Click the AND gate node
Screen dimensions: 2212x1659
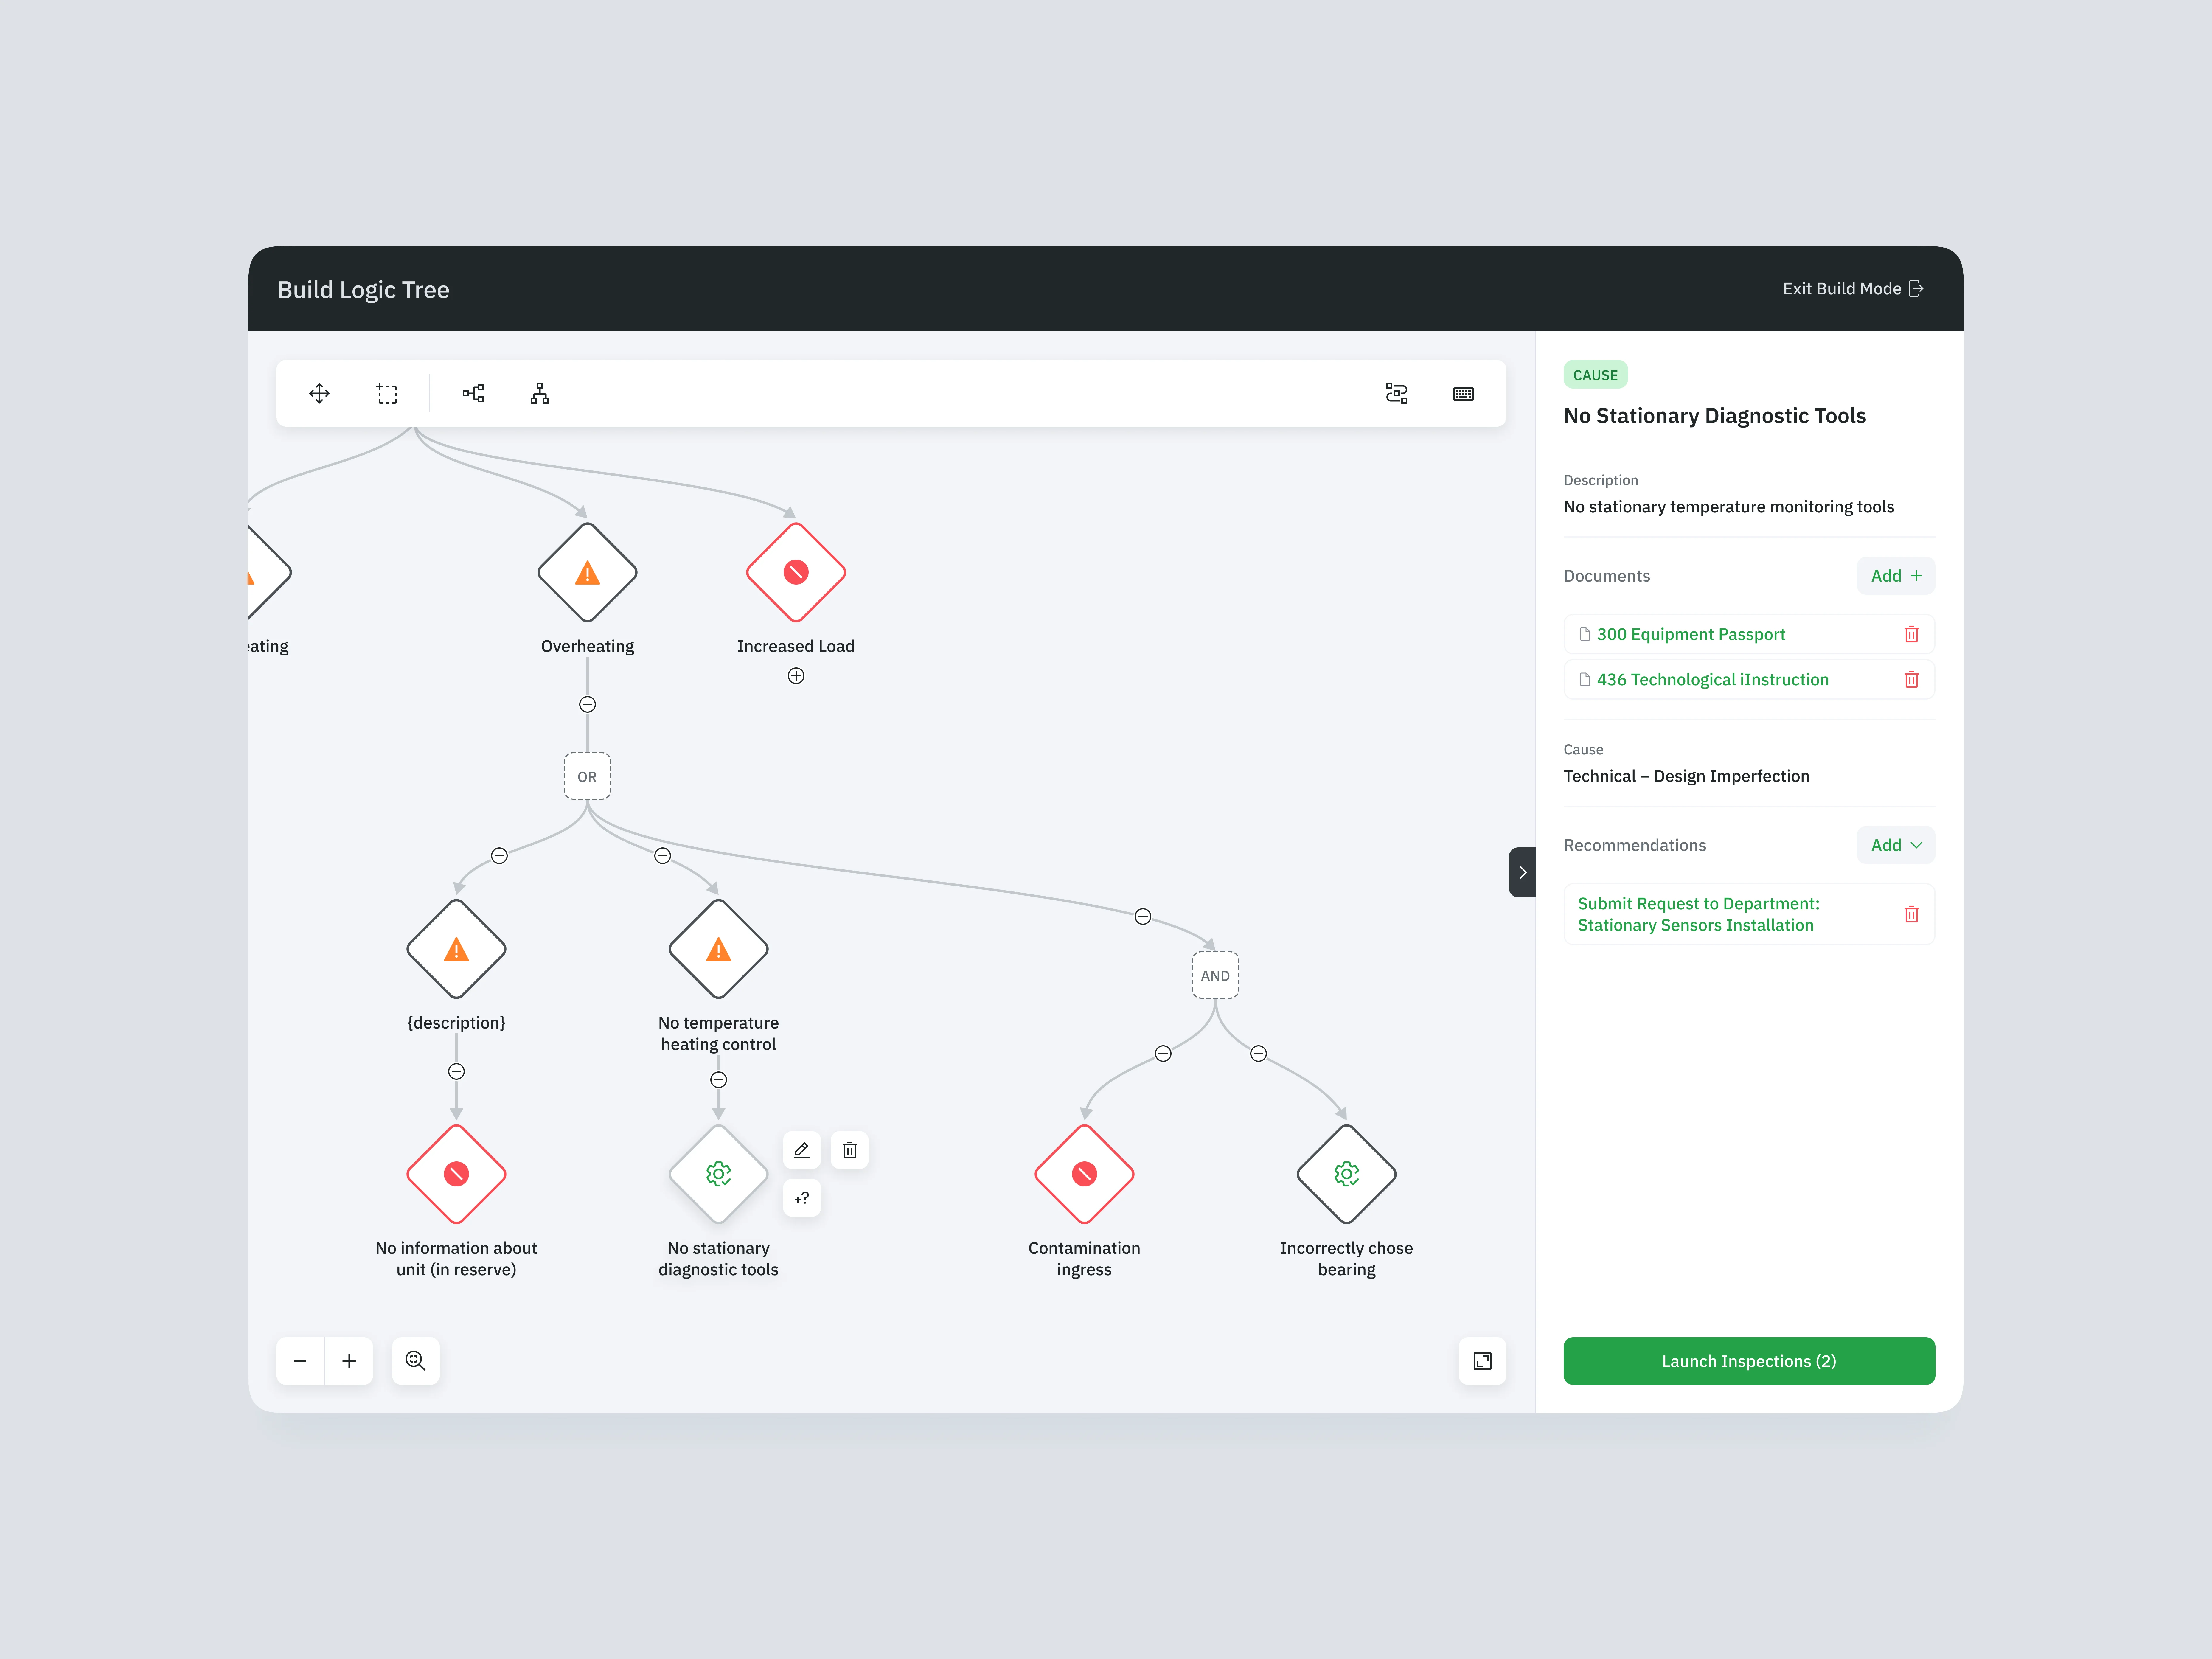coord(1215,975)
